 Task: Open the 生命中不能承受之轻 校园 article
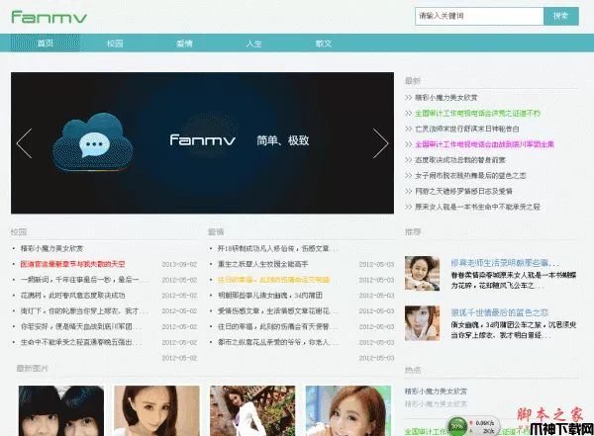click(81, 342)
